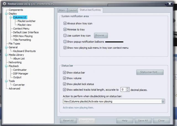177x126 pixels.
Task: Click the Reset All button
Action: click(68, 121)
